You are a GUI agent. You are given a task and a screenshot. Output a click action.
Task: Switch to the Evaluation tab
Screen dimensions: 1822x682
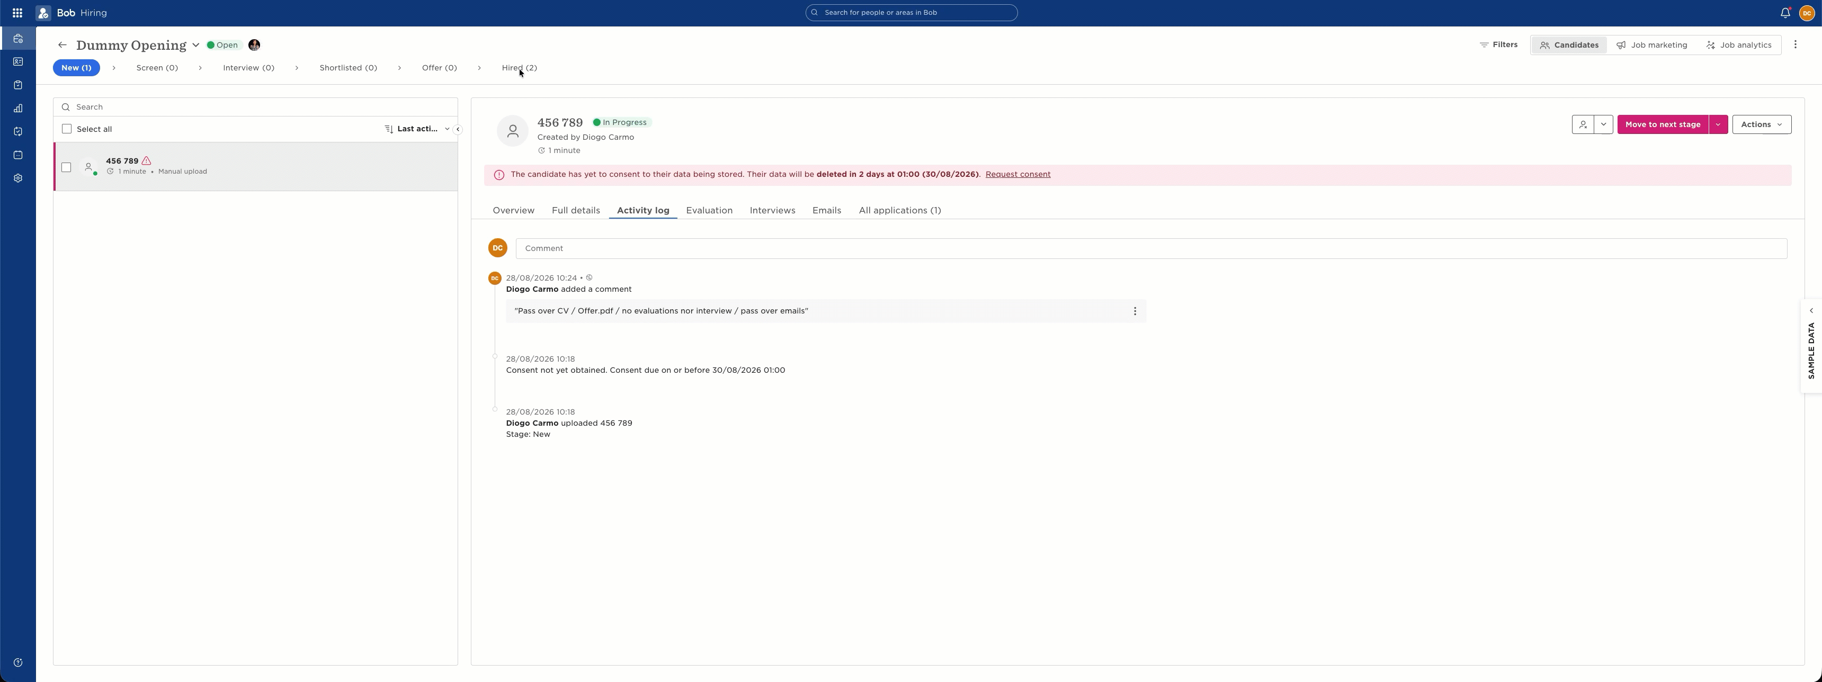709,211
